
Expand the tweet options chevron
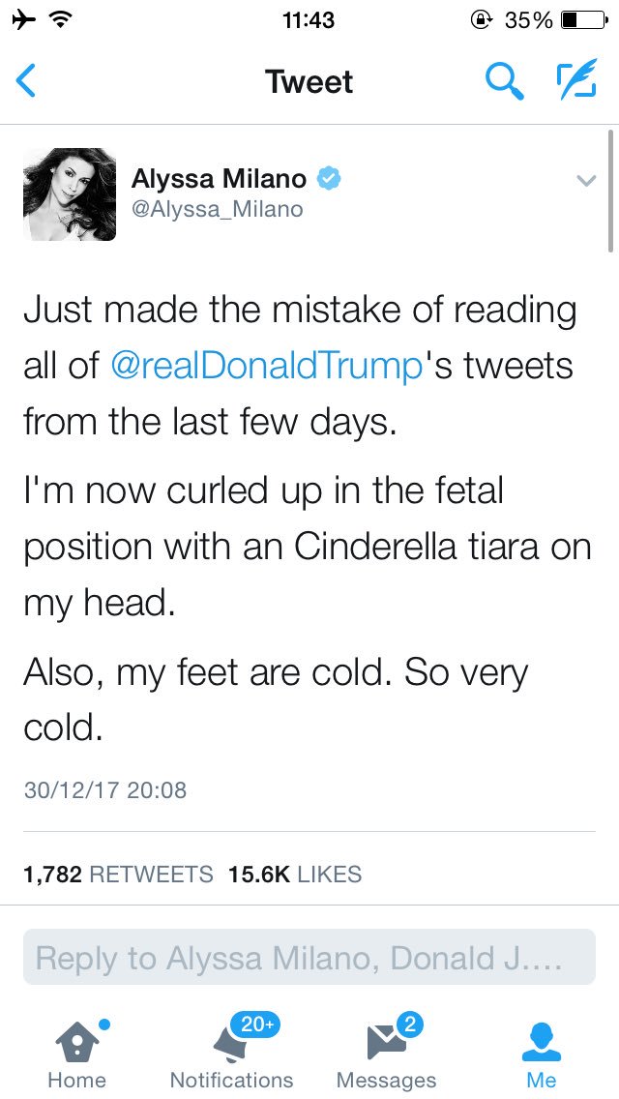point(586,180)
